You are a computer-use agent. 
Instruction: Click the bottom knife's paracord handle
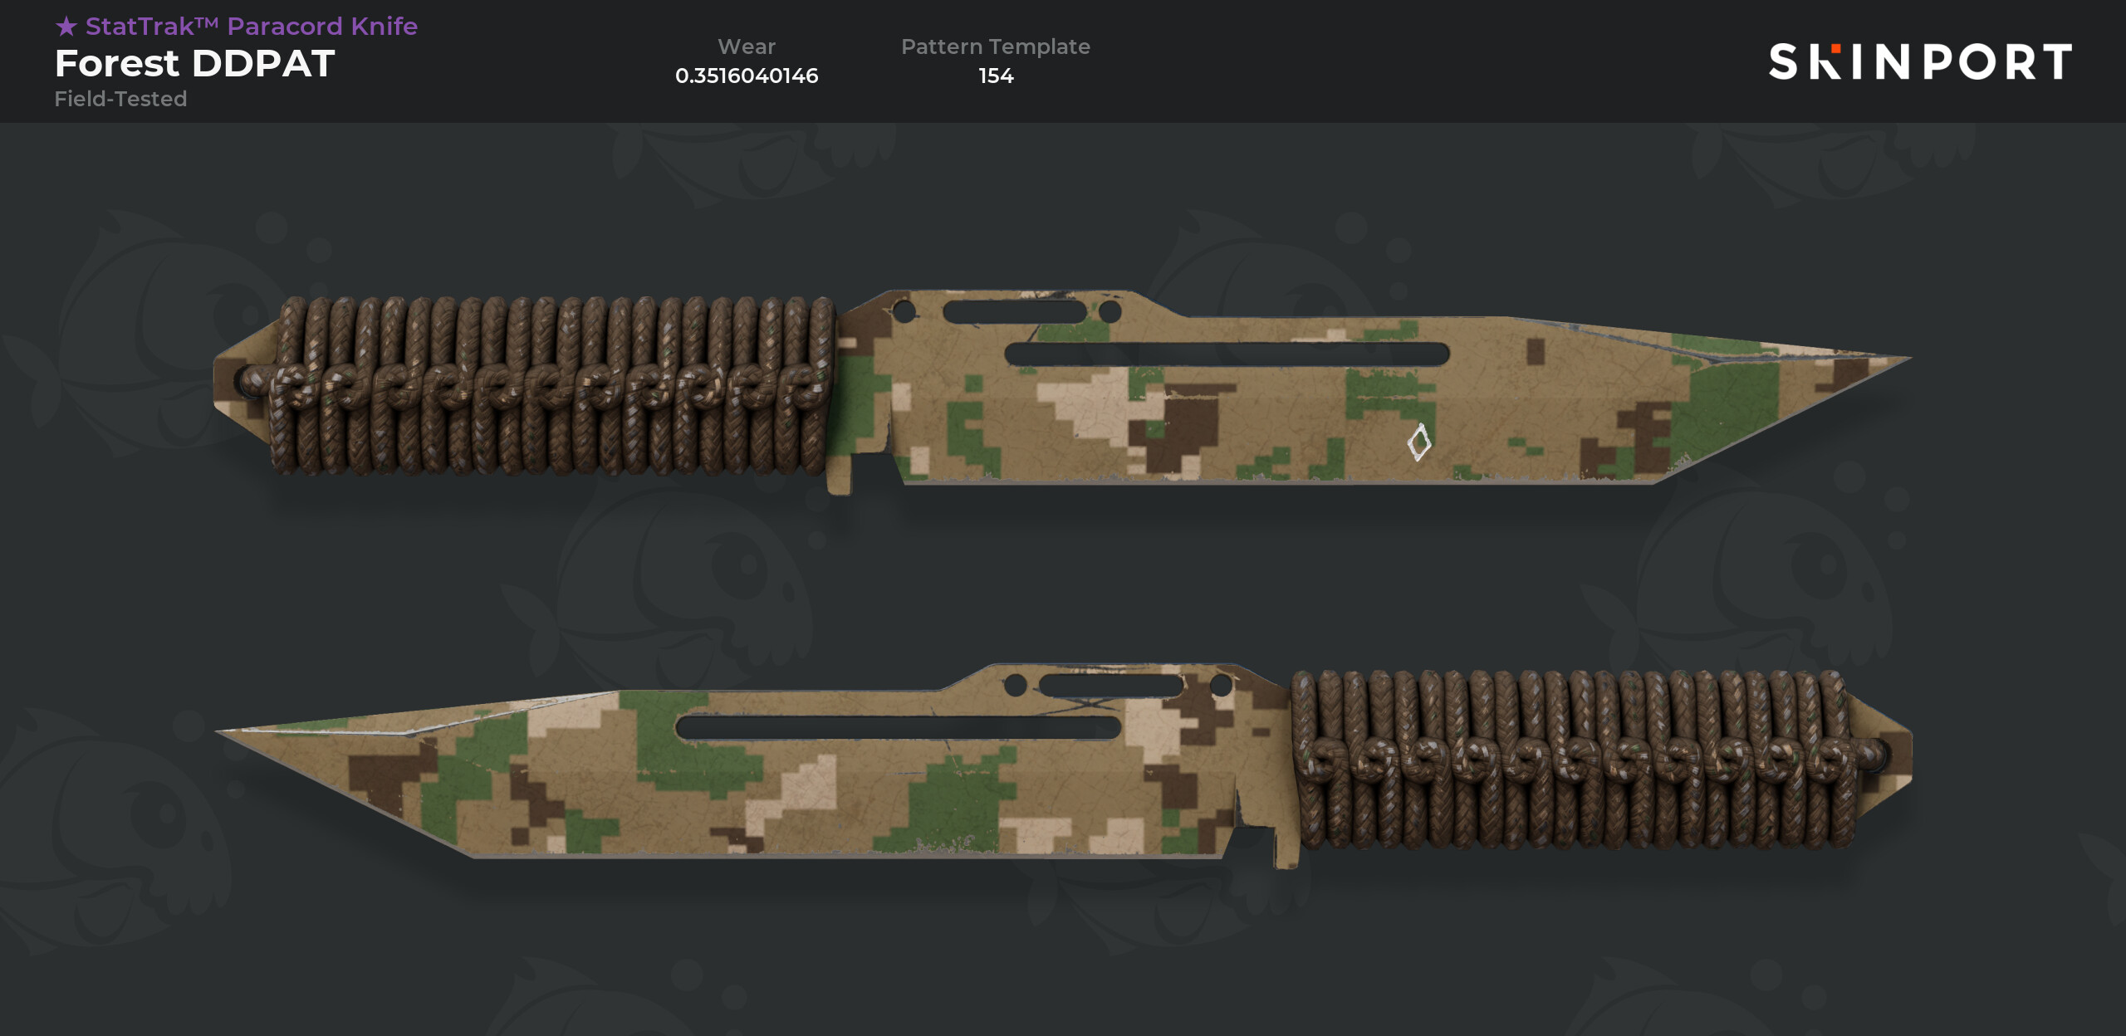click(1578, 760)
